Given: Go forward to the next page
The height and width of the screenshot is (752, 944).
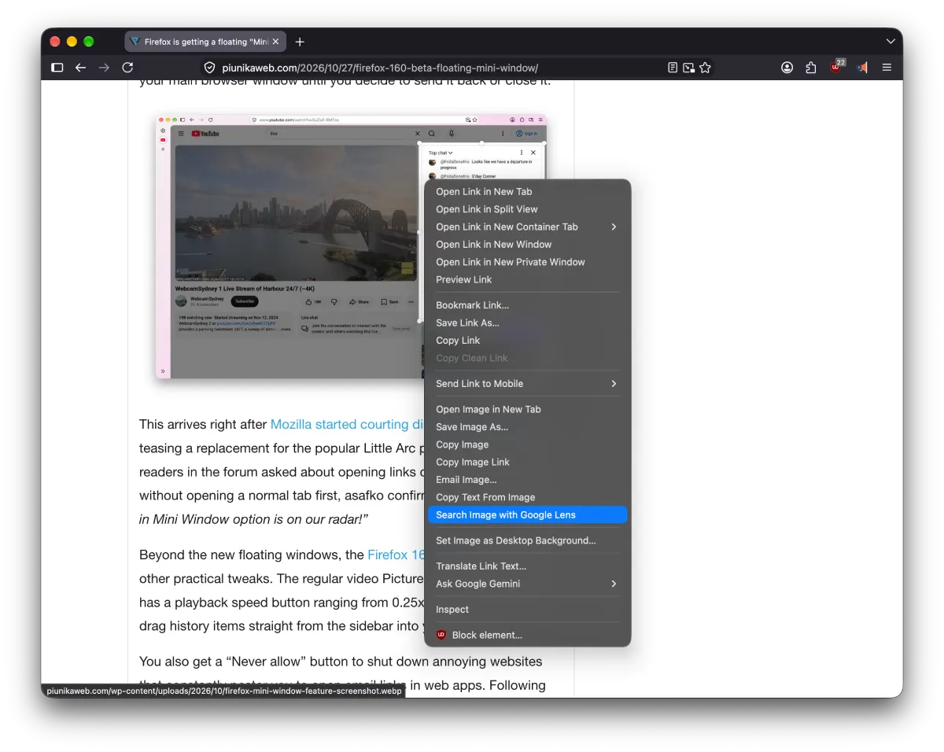Looking at the screenshot, I should [104, 68].
